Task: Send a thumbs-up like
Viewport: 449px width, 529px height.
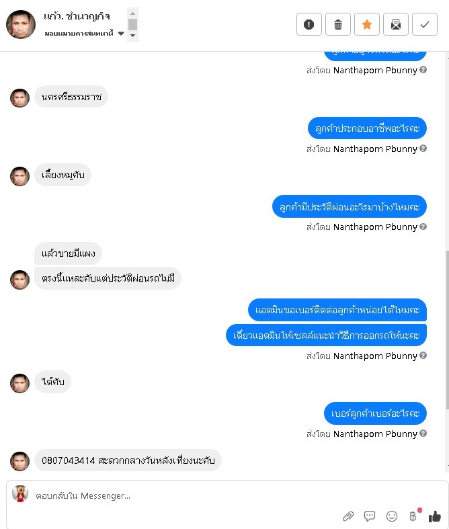Action: pyautogui.click(x=435, y=516)
